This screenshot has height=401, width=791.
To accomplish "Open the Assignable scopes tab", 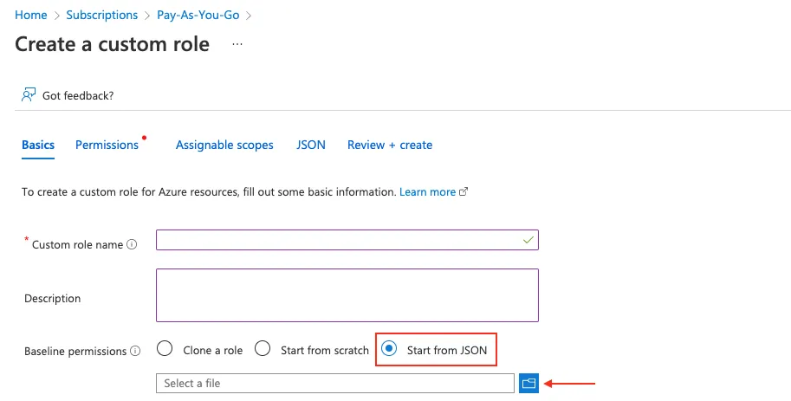I will pyautogui.click(x=224, y=145).
